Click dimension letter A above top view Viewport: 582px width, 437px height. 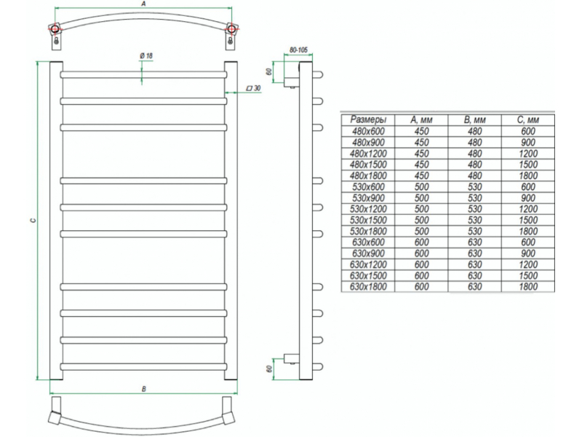[x=143, y=4]
